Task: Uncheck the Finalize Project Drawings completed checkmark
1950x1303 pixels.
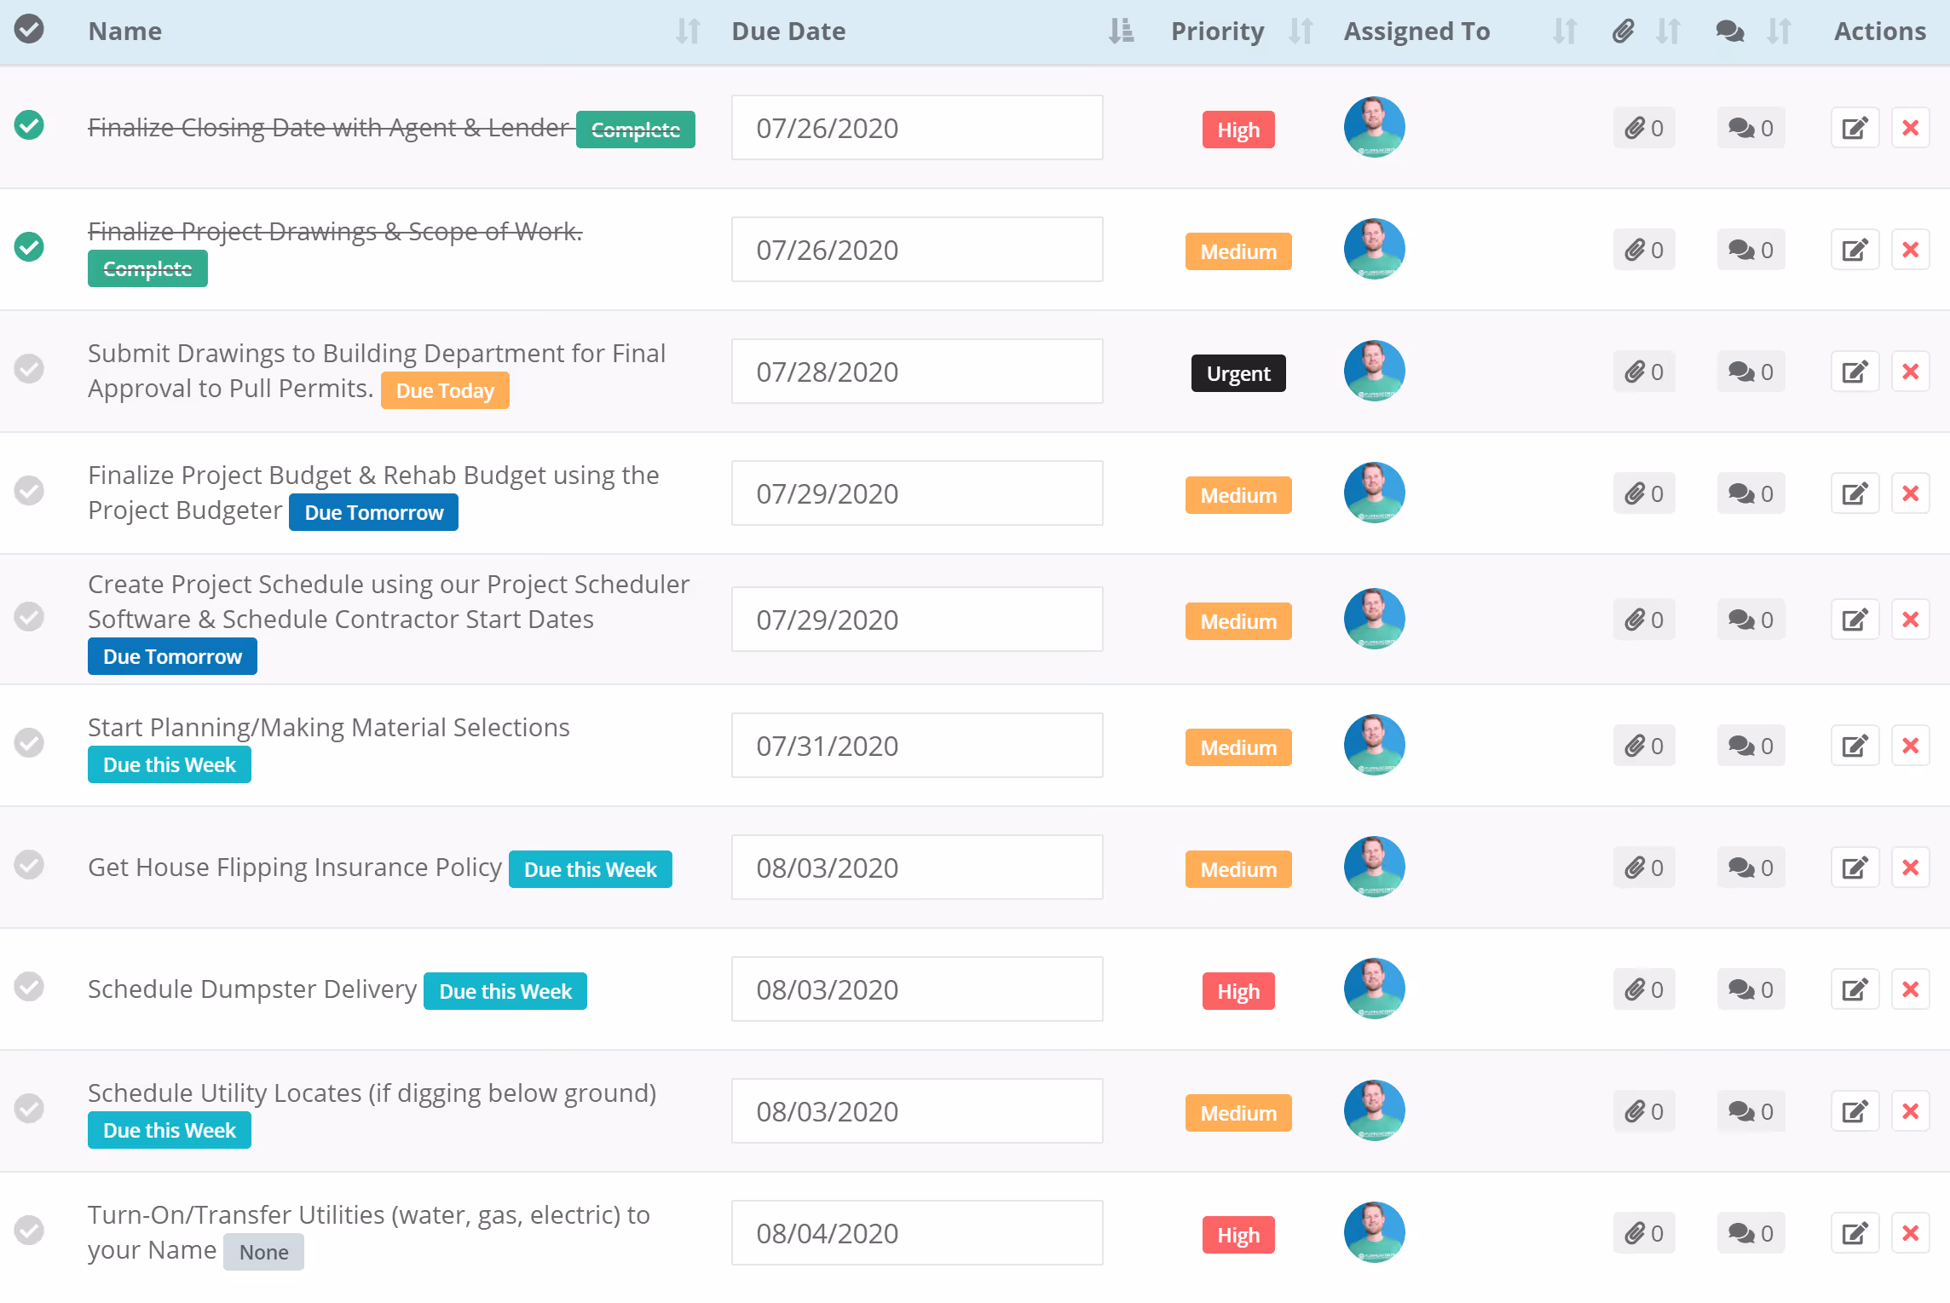Action: click(29, 247)
